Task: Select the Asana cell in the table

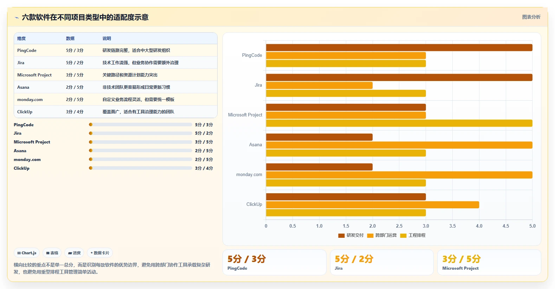Action: tap(23, 87)
